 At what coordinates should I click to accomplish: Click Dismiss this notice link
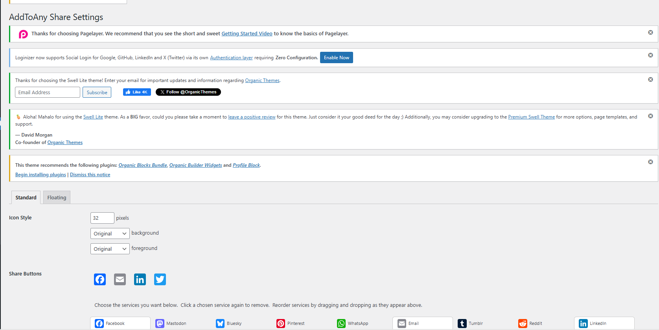click(x=90, y=175)
